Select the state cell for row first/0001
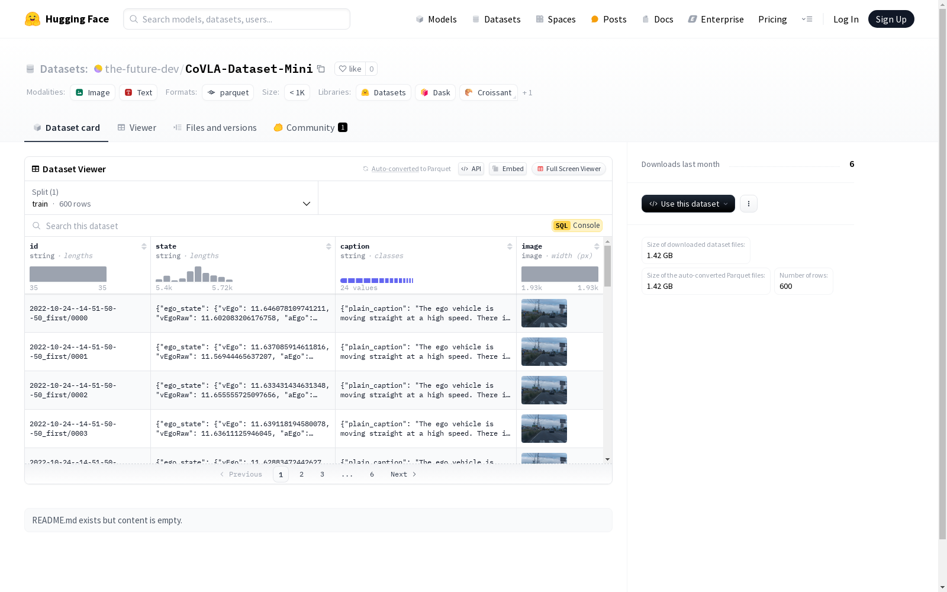This screenshot has width=947, height=592. [243, 352]
